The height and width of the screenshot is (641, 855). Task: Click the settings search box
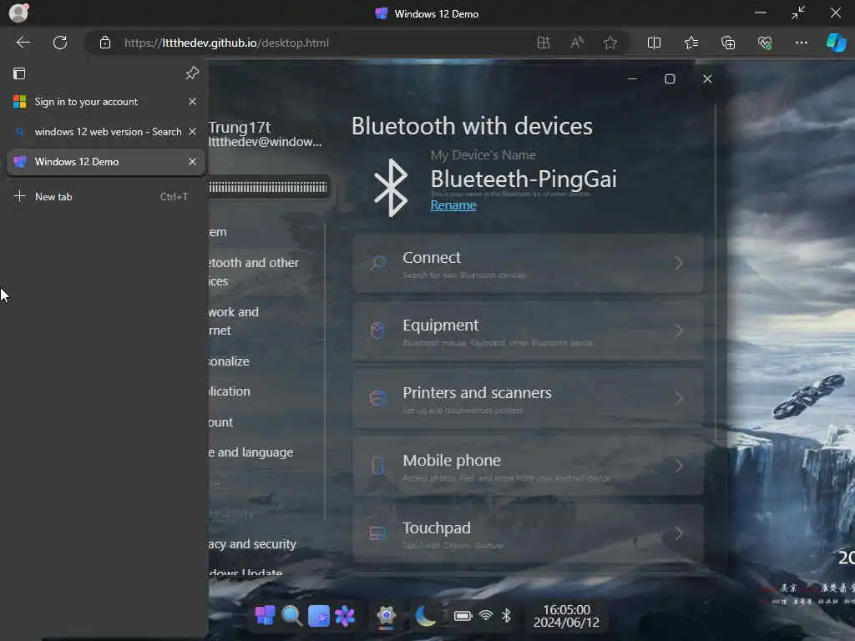click(268, 188)
